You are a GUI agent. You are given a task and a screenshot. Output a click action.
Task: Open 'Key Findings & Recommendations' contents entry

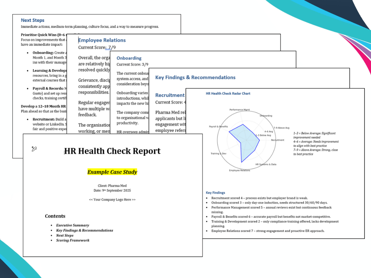click(x=84, y=230)
